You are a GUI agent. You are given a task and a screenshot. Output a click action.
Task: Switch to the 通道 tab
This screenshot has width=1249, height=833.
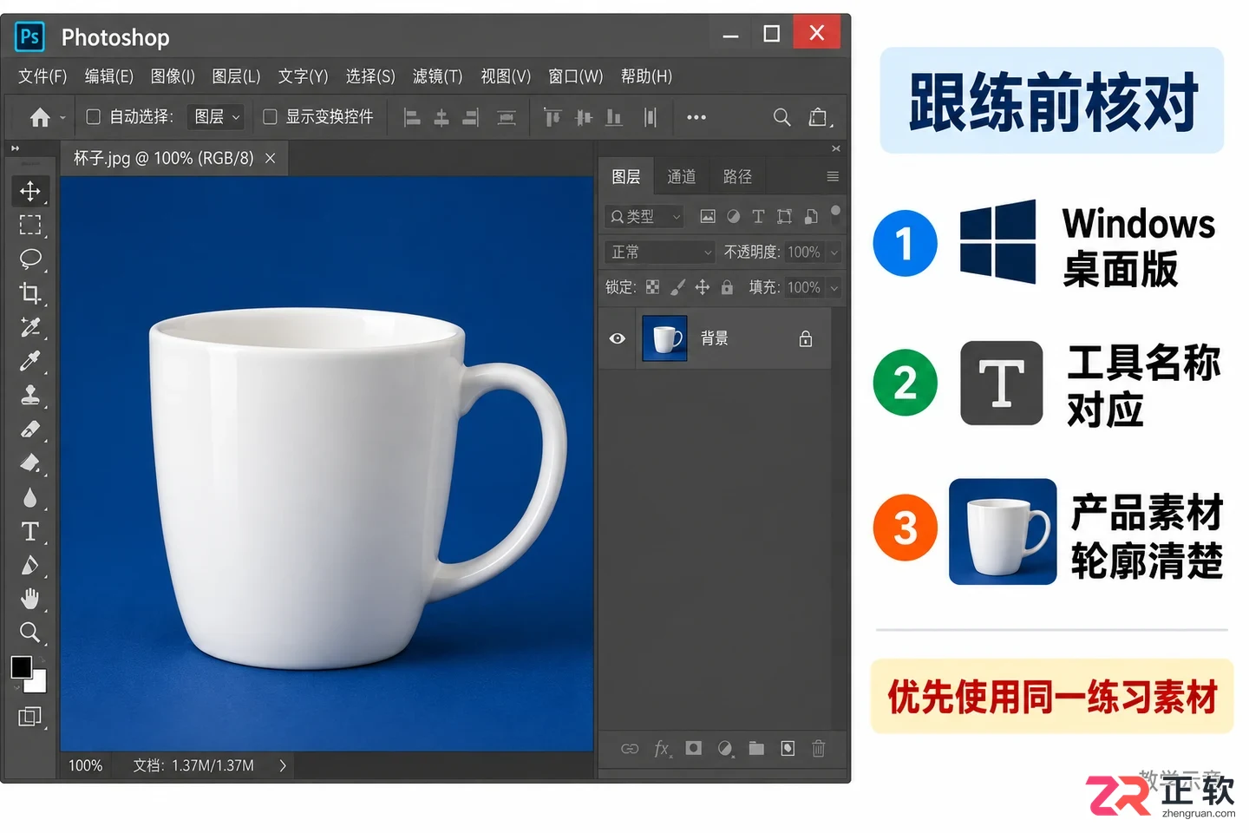[682, 177]
